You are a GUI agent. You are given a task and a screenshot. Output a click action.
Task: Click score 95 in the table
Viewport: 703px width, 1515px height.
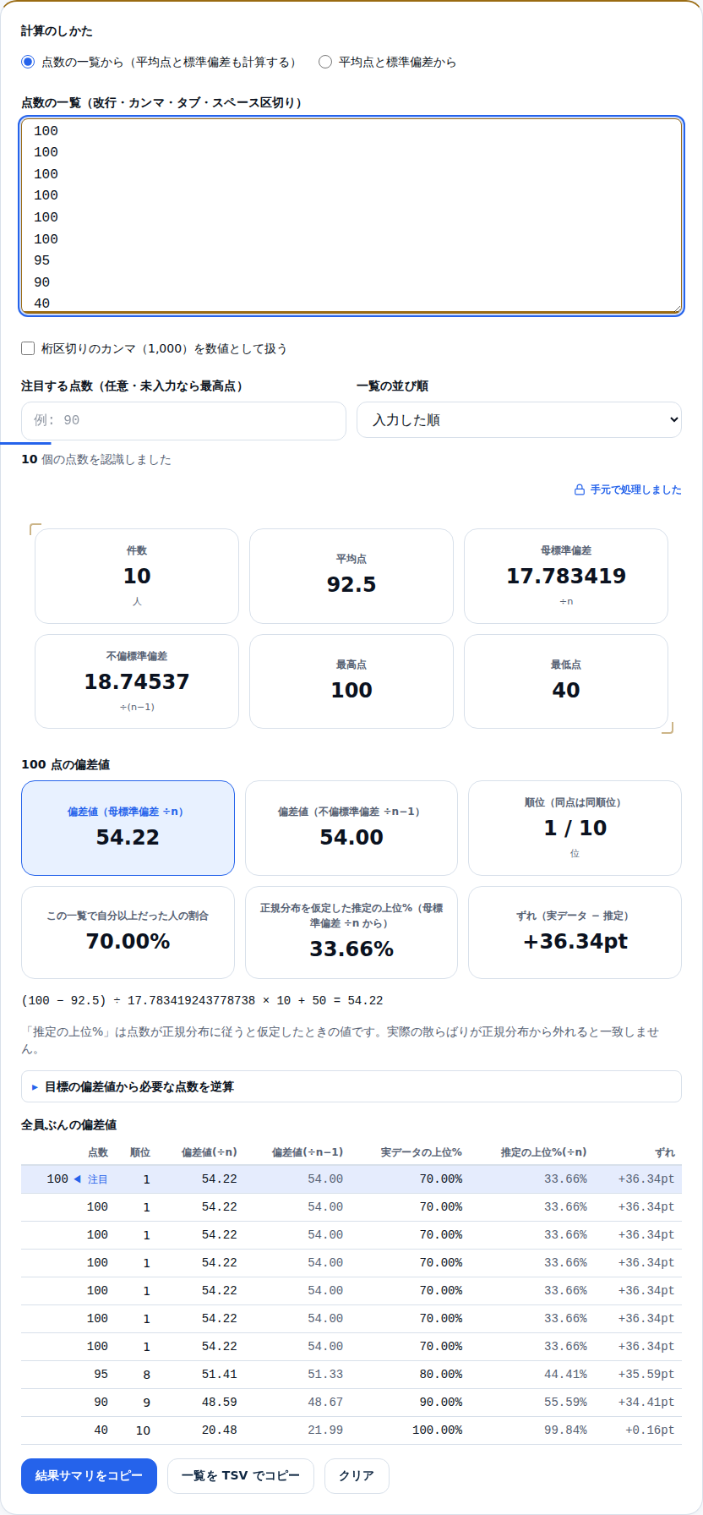coord(101,1374)
